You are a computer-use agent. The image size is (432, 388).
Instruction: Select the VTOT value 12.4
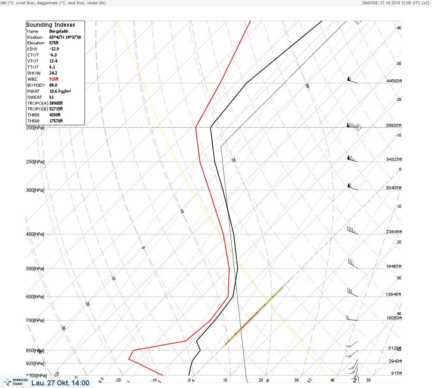[x=53, y=61]
